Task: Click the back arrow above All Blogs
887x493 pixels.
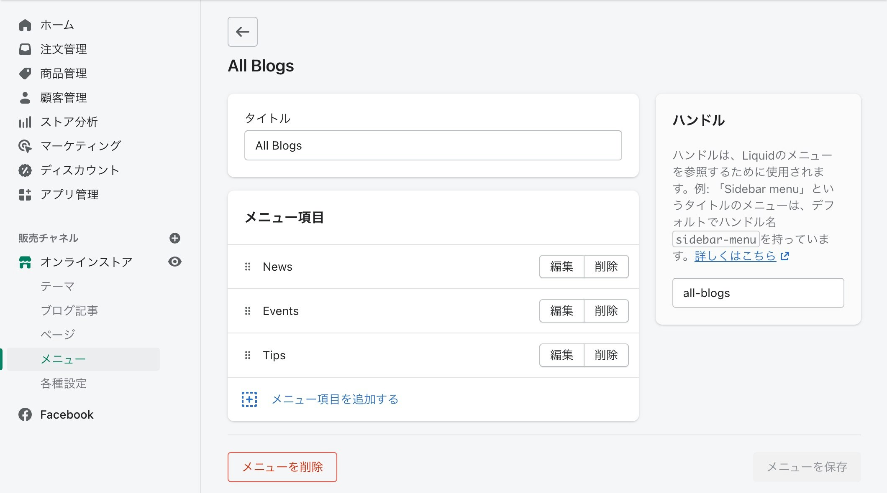Action: pos(242,31)
